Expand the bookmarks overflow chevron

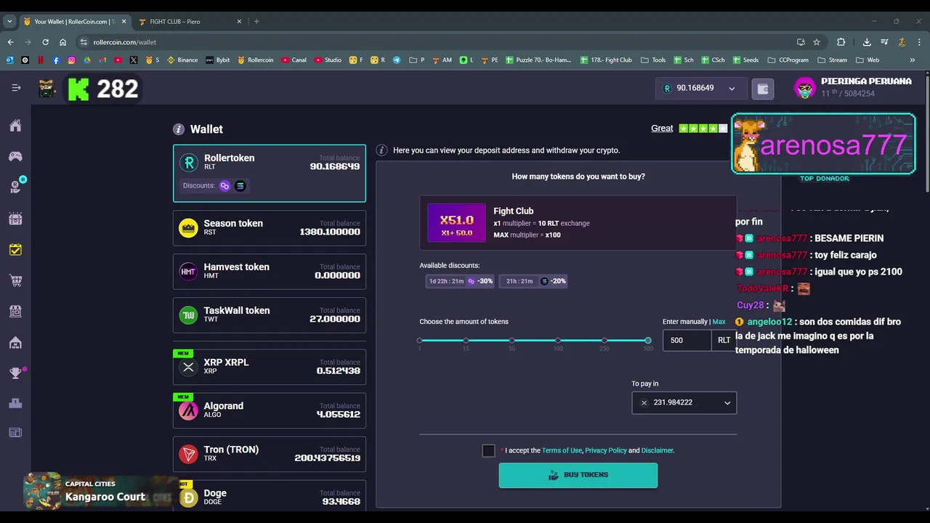click(913, 60)
